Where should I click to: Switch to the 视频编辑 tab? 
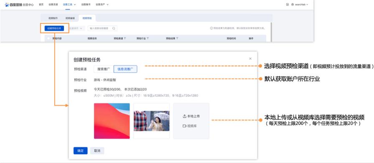70,18
